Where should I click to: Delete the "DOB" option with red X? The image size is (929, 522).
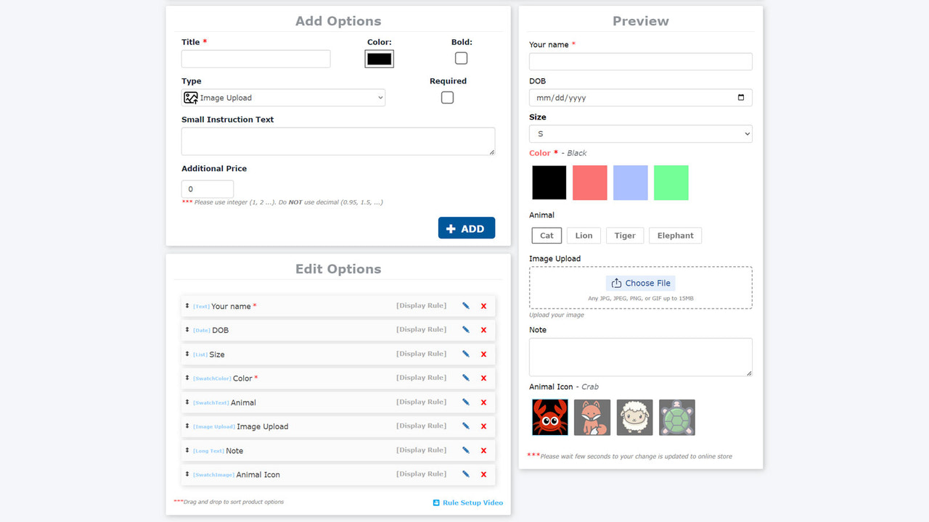pos(483,330)
